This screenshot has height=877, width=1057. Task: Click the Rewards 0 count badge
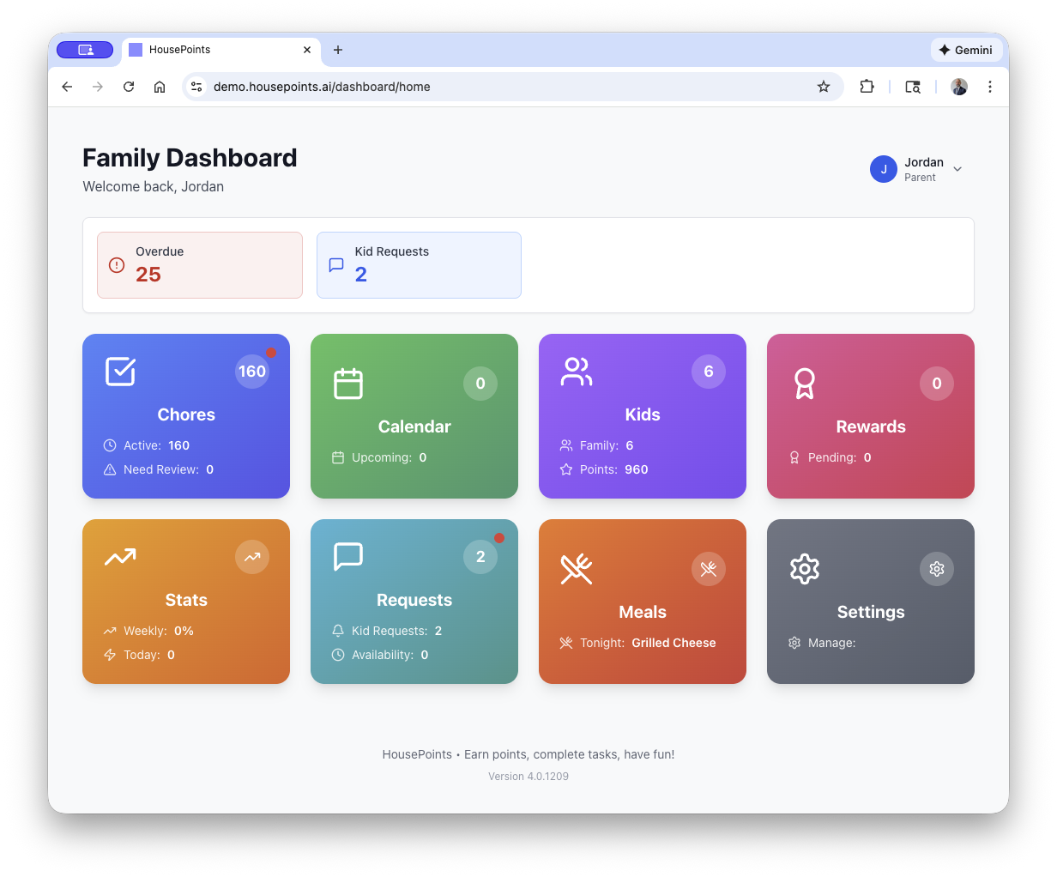pos(937,384)
